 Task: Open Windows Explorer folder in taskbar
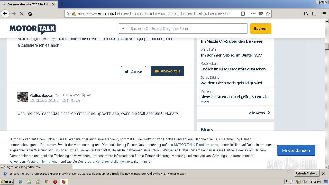pyautogui.click(x=29, y=182)
